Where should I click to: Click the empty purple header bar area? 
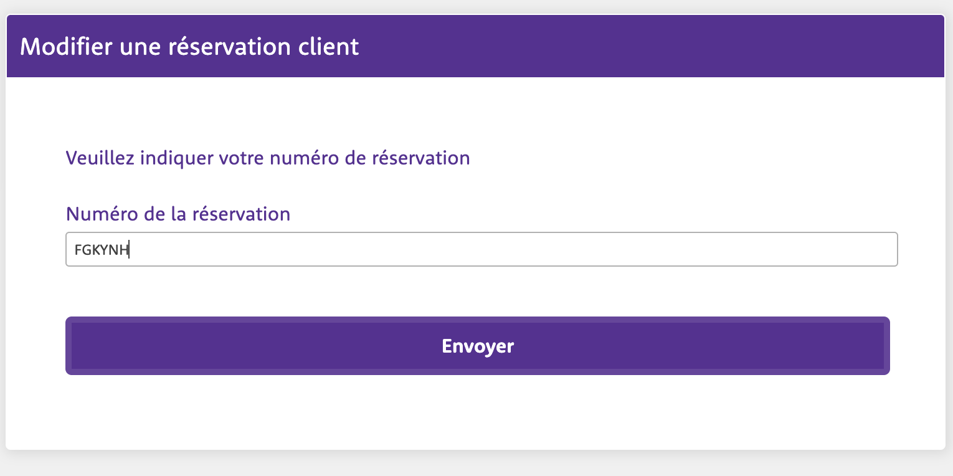coord(654,47)
